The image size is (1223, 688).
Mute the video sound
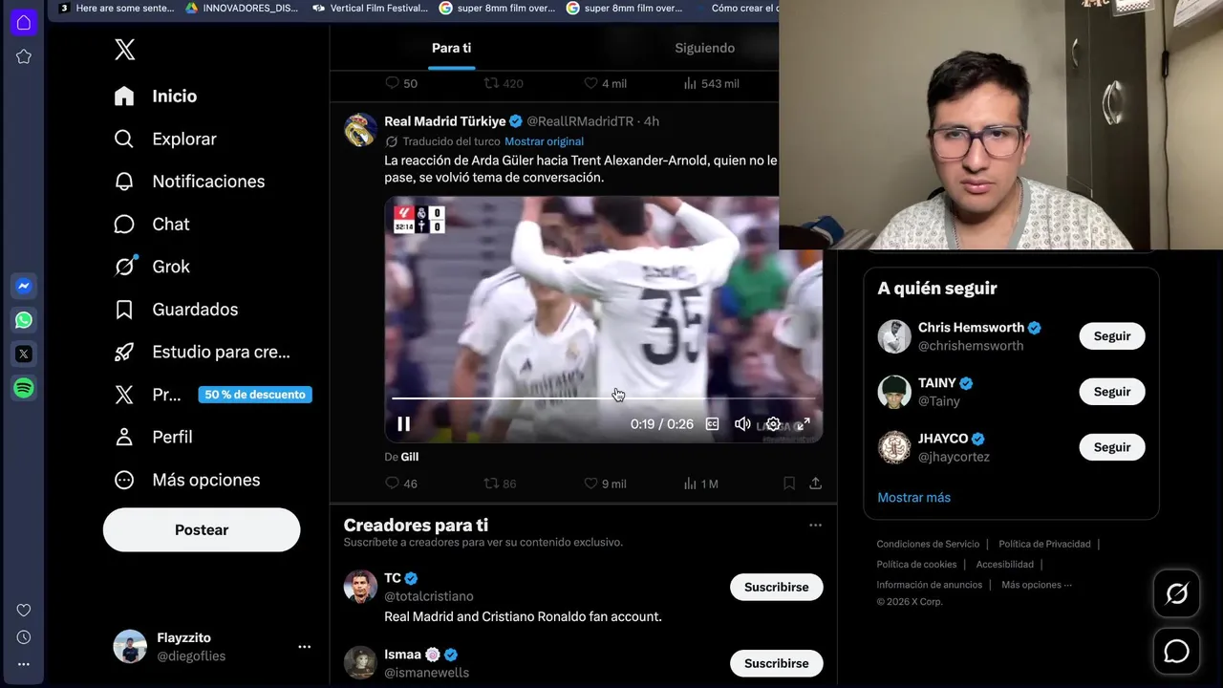coord(742,424)
